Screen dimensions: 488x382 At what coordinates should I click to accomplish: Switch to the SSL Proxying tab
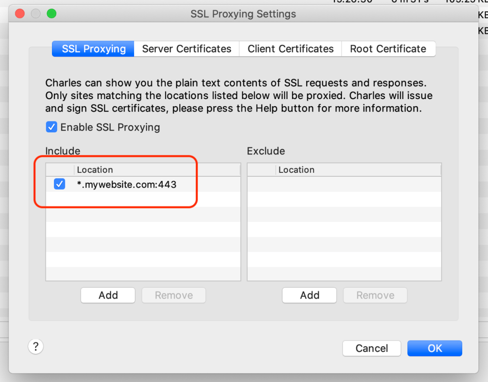(93, 49)
